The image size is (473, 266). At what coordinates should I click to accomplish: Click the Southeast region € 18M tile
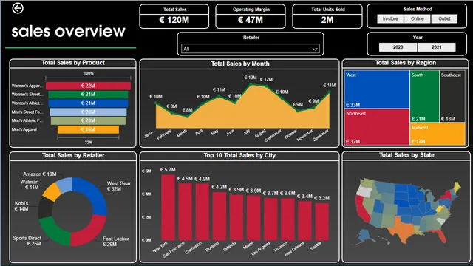[452, 96]
